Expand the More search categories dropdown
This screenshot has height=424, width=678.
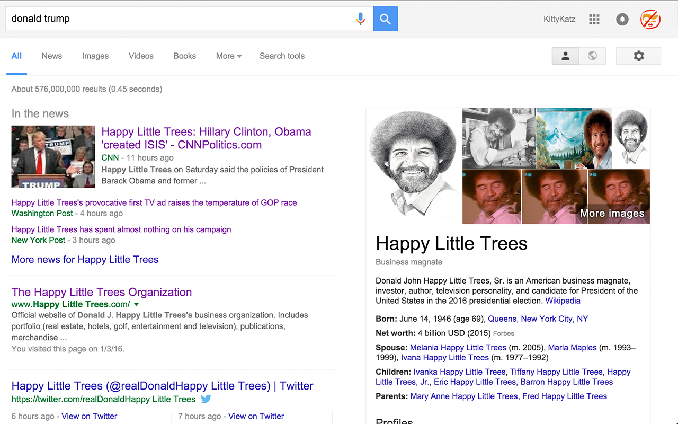(229, 56)
